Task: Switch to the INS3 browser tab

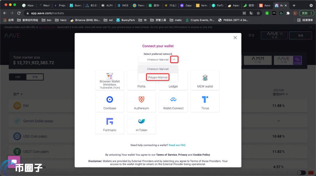Action: [123, 6]
